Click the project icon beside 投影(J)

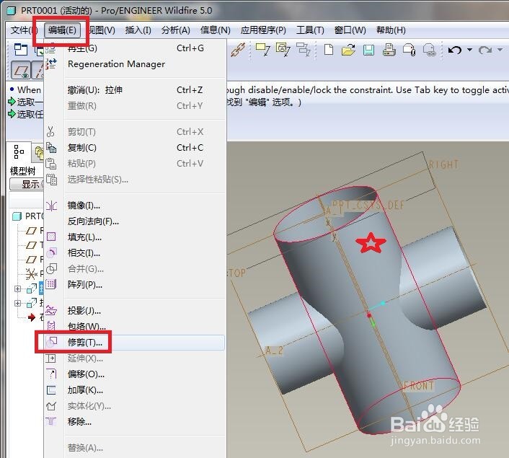point(51,311)
